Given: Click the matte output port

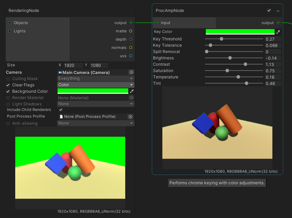Looking at the screenshot, I should (x=131, y=31).
